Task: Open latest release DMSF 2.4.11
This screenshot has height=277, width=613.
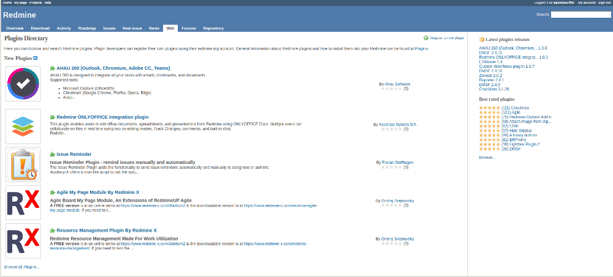Action: 490,53
